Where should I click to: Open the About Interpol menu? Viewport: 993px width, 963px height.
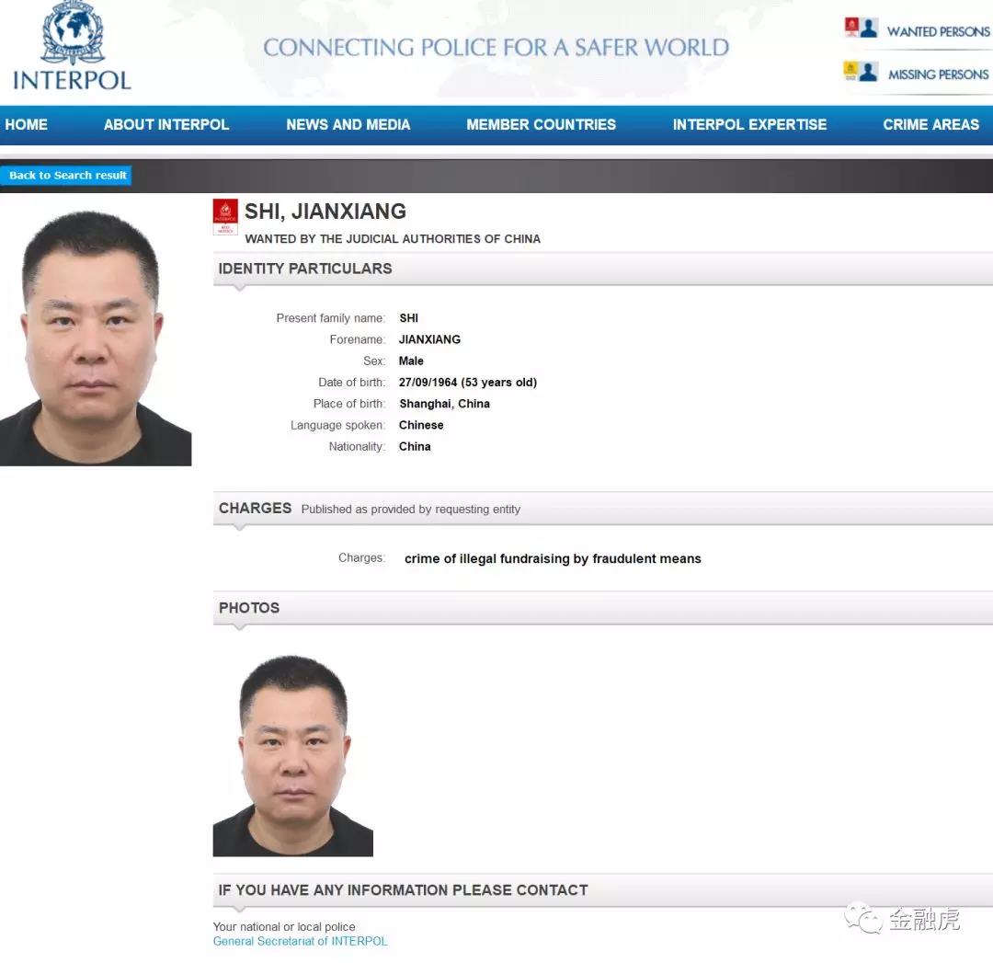pos(166,124)
